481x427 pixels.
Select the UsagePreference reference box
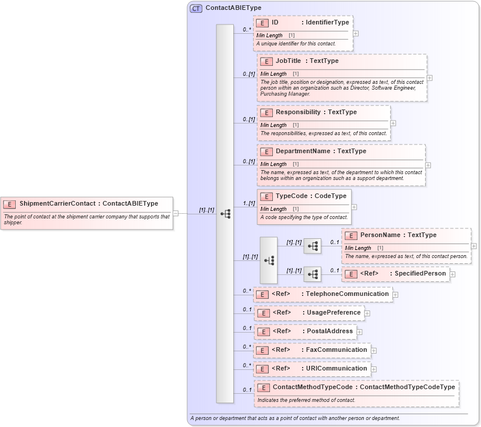point(309,312)
